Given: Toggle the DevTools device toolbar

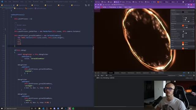Looking at the screenshot, I should point(98,73).
